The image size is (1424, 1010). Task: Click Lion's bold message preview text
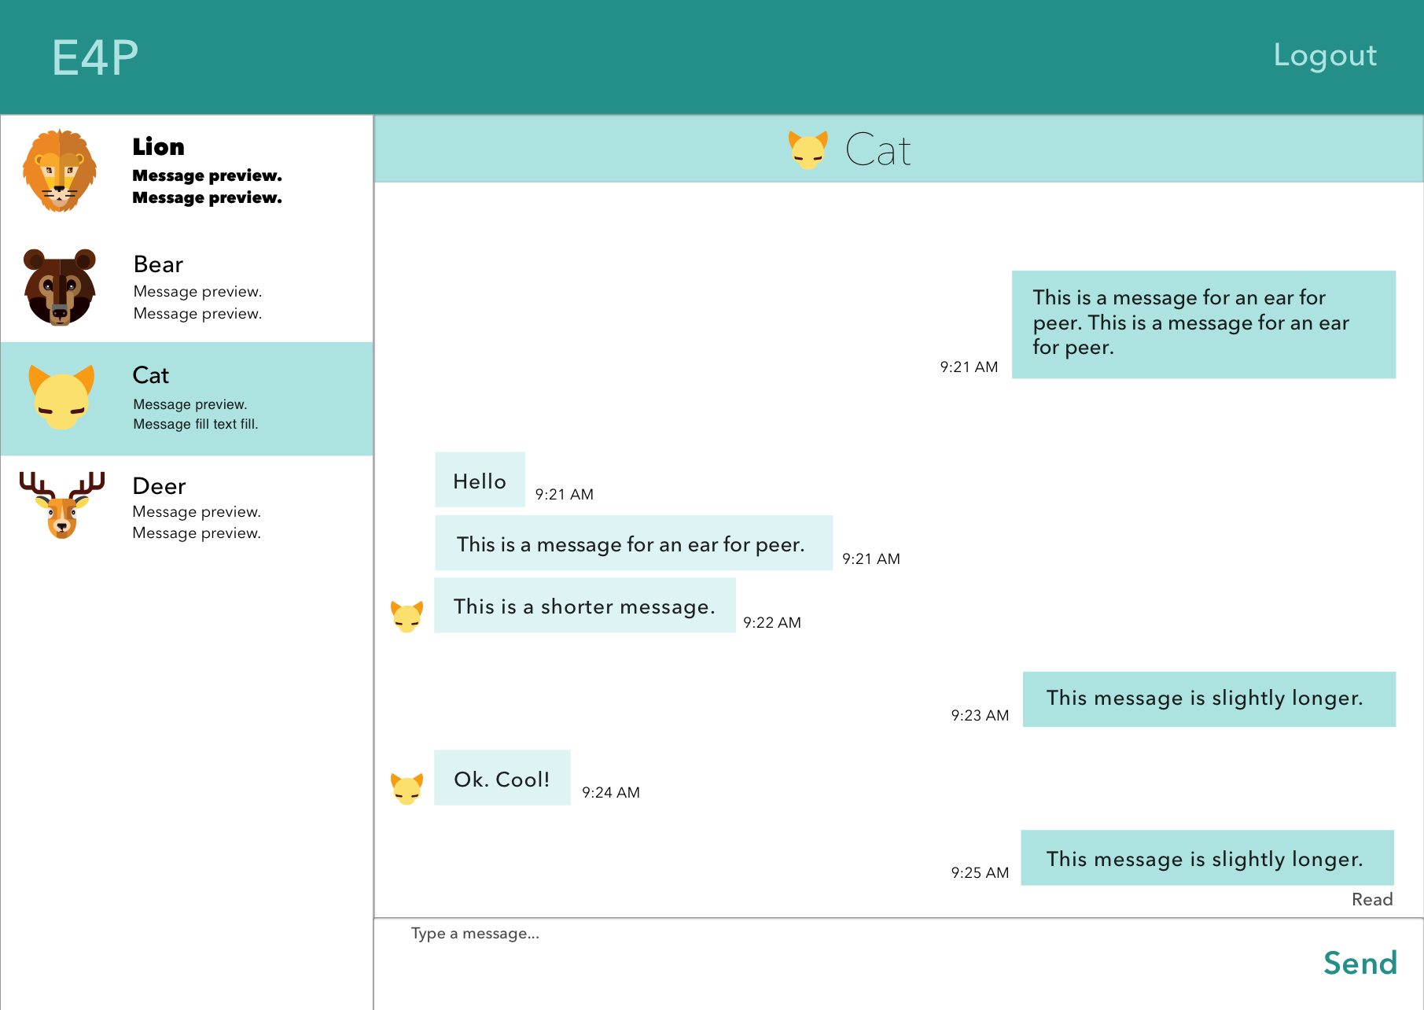pos(208,186)
